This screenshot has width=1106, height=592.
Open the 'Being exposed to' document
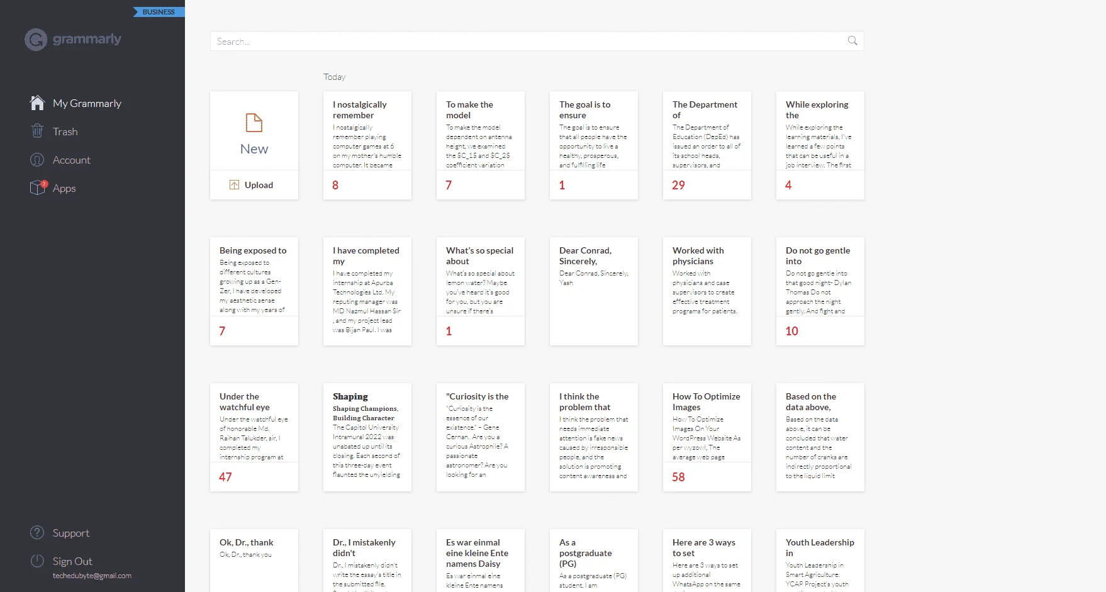(x=254, y=291)
